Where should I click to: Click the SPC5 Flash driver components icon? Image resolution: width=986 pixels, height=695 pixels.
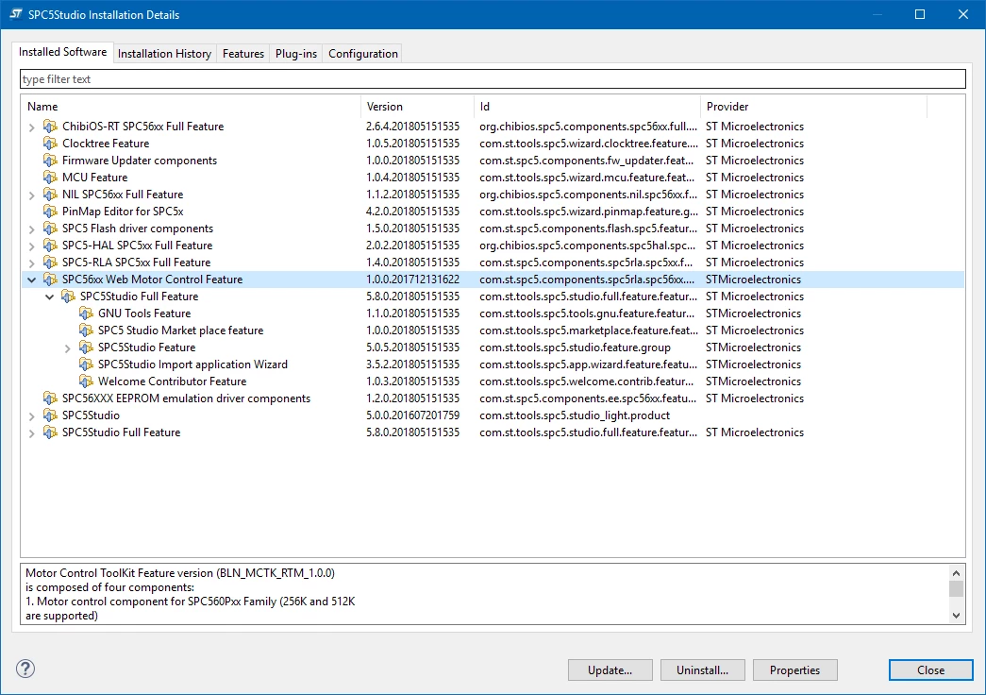pos(50,229)
